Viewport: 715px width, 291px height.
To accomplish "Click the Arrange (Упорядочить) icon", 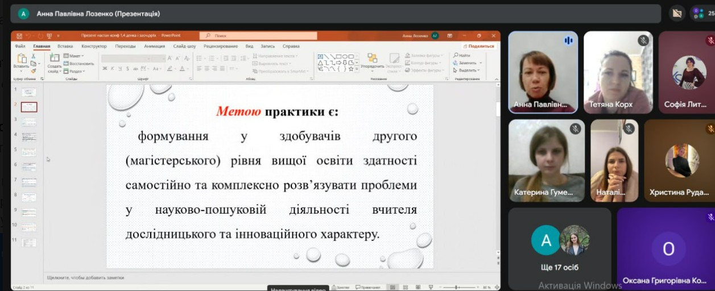I will click(373, 59).
